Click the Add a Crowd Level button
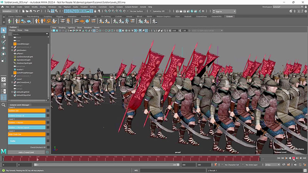Image resolution: width=308 pixels, height=173 pixels. [x=26, y=152]
